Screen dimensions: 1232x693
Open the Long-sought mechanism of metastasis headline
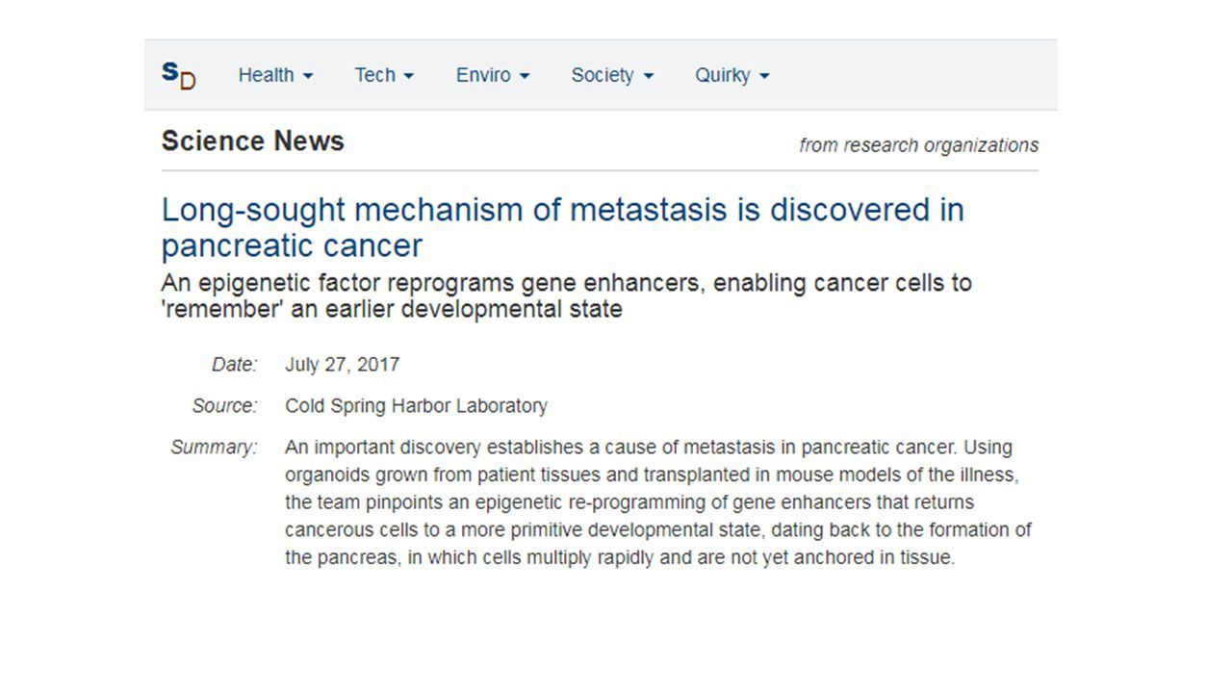coord(562,227)
